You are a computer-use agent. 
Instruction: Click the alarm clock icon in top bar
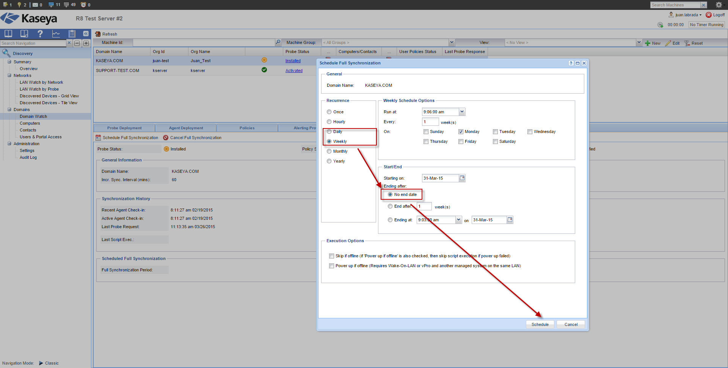click(x=83, y=5)
